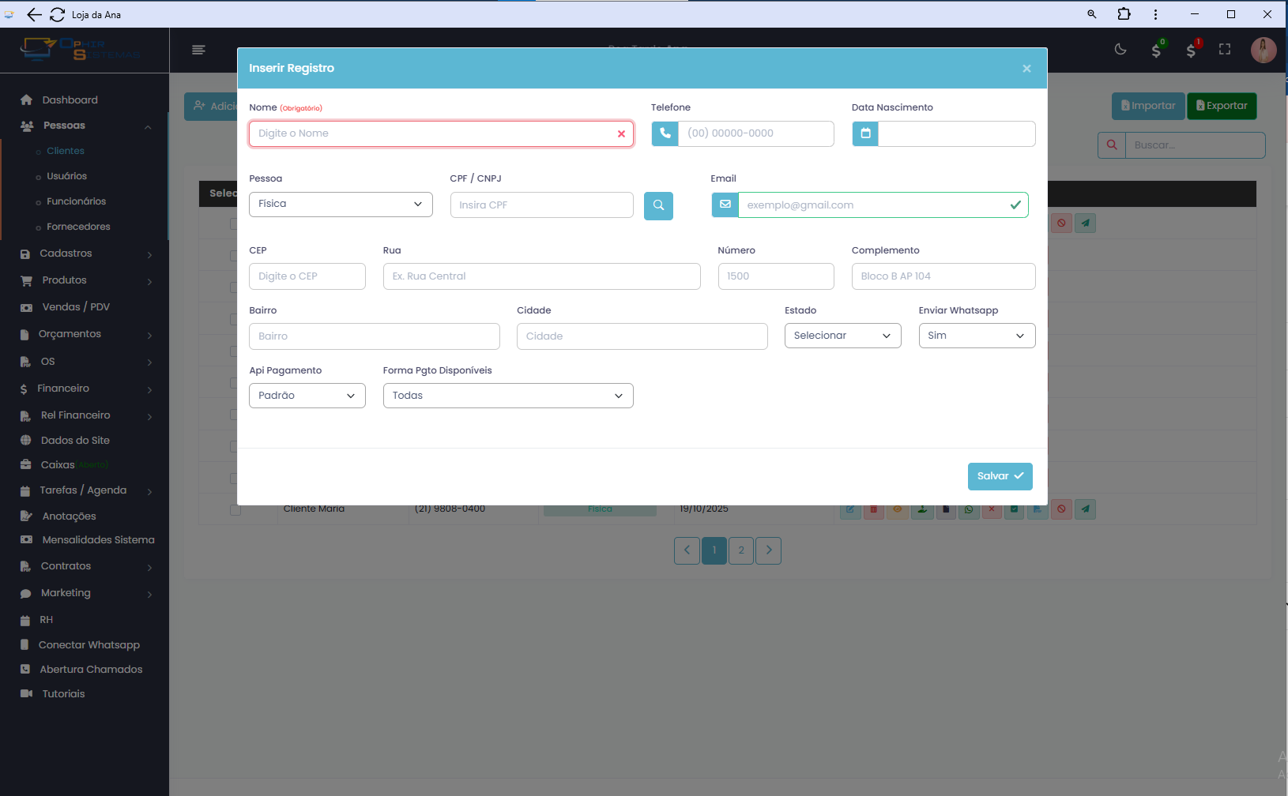This screenshot has height=796, width=1288.
Task: Toggle dark mode moon icon
Action: click(x=1120, y=50)
